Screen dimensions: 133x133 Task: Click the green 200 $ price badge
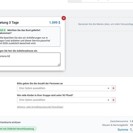pos(3,30)
